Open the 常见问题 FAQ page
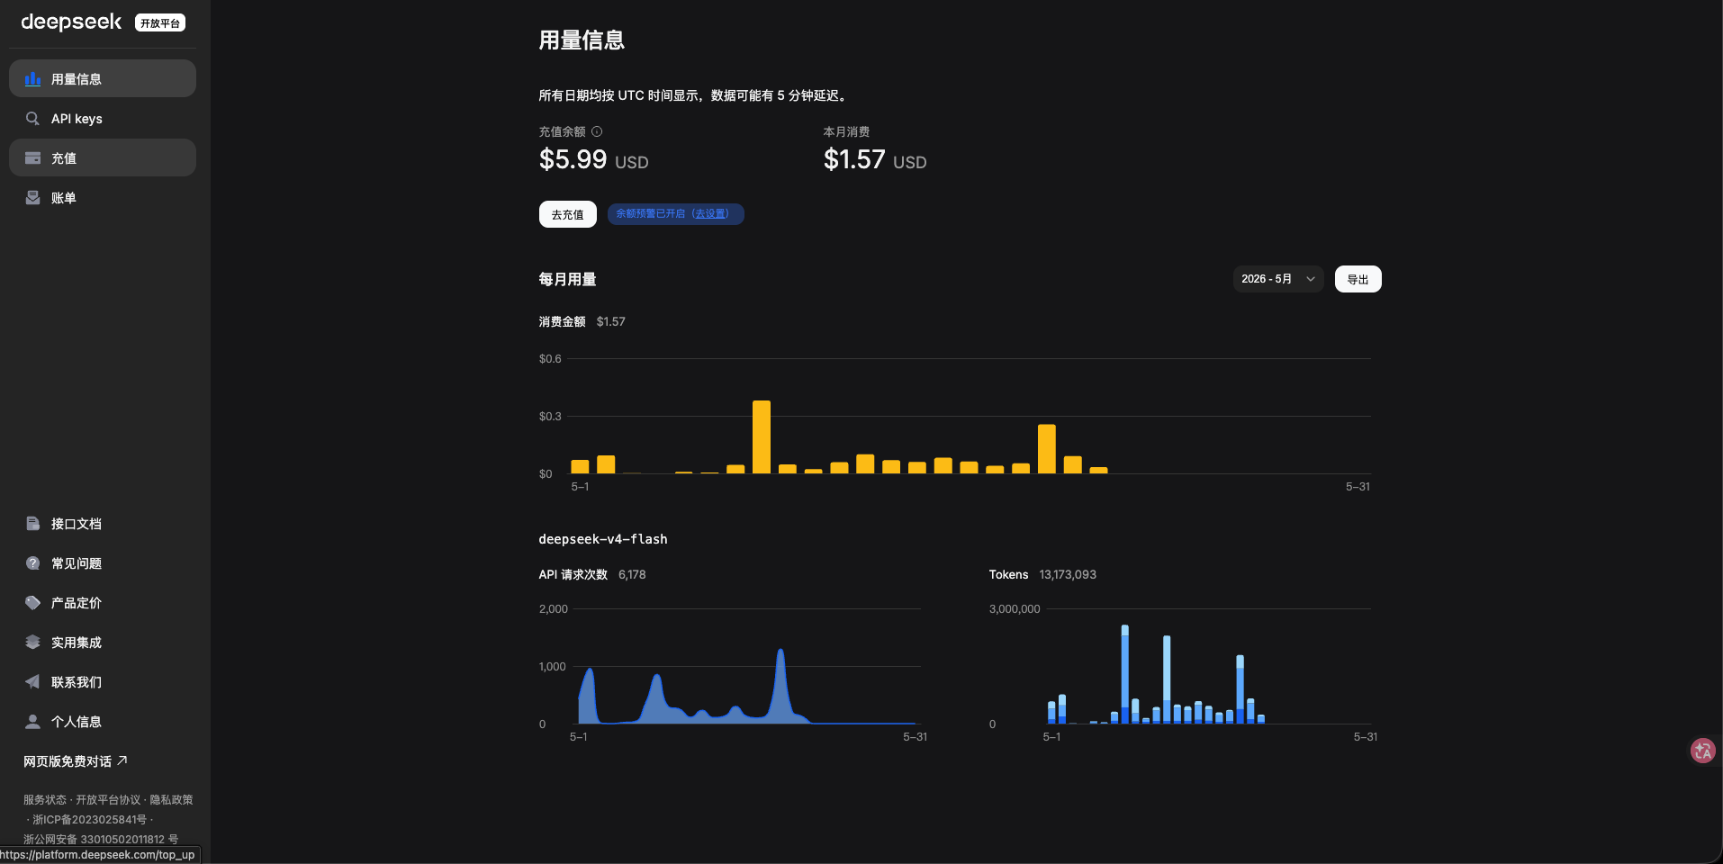Viewport: 1723px width, 864px height. coord(103,563)
